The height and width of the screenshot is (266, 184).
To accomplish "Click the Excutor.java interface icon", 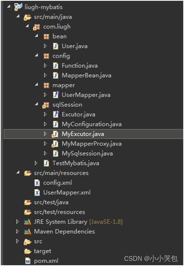I will tap(56, 114).
